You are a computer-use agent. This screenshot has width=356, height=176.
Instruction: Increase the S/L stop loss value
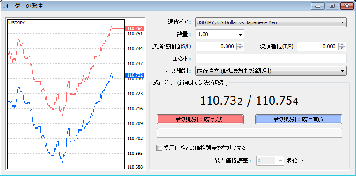(240, 44)
